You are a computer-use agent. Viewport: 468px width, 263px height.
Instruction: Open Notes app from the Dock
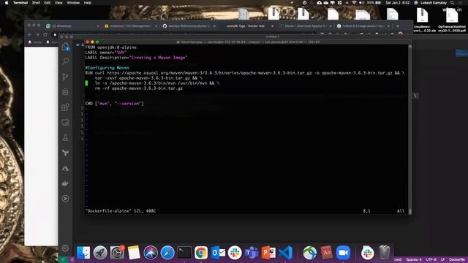(x=134, y=253)
